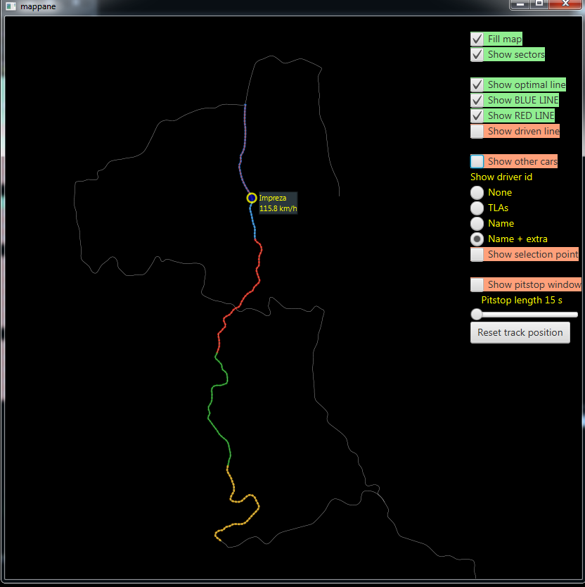The width and height of the screenshot is (585, 587).
Task: Select the None driver id option
Action: click(477, 192)
